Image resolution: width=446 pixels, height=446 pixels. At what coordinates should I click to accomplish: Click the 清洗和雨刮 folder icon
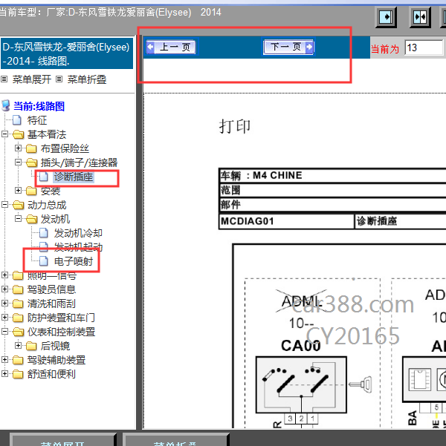(18, 304)
